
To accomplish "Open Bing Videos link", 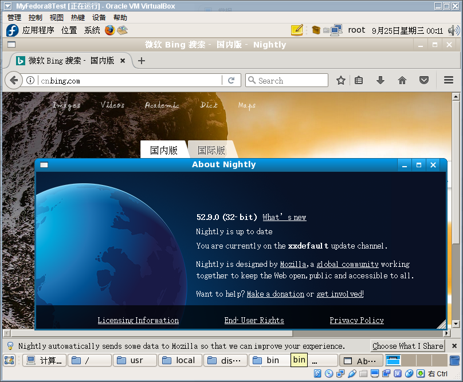I will click(x=112, y=105).
